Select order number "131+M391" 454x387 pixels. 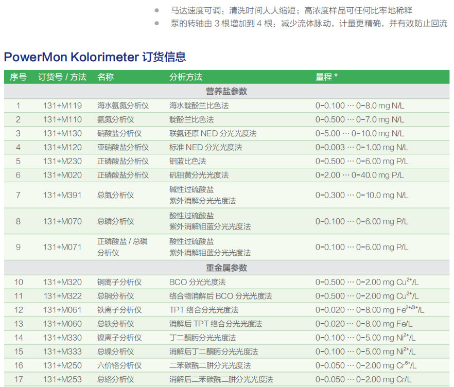coord(62,195)
